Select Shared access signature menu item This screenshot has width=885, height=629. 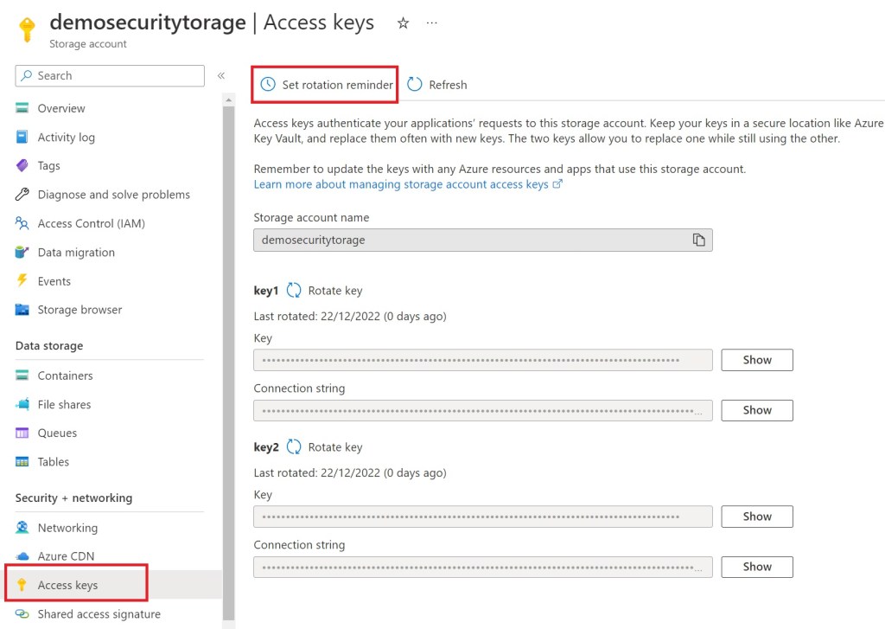(99, 614)
